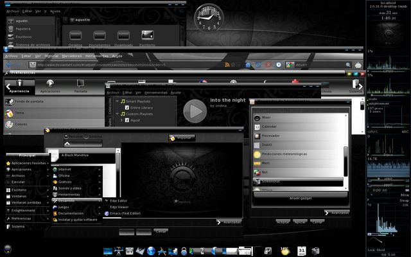
Task: Click Aceptar in the gadgets dialog
Action: point(283,222)
